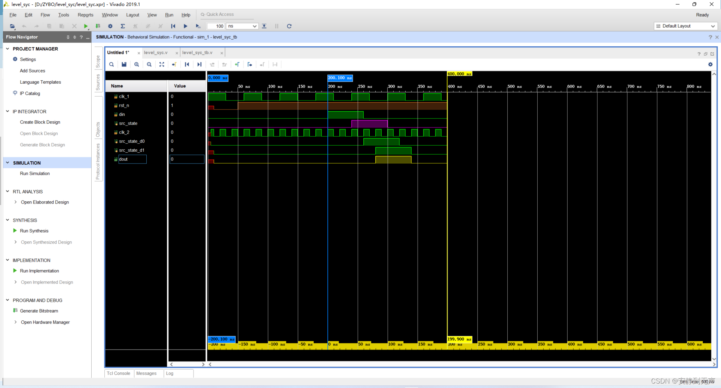Add marker to the waveform
The height and width of the screenshot is (388, 721).
[237, 64]
